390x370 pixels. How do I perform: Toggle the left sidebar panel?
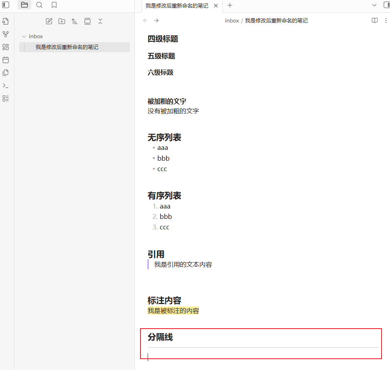click(6, 5)
